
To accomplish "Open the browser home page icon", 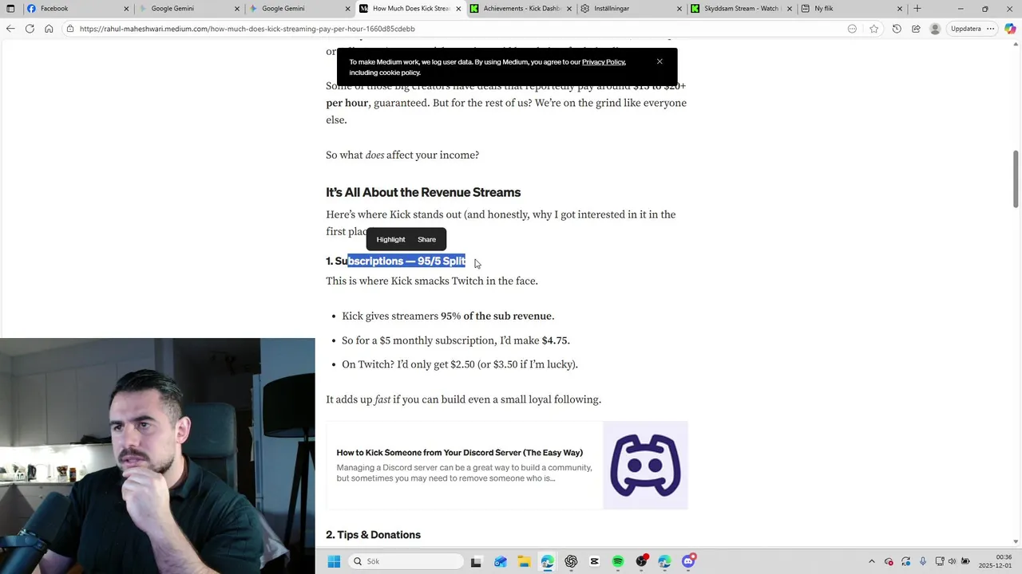I will pos(49,29).
